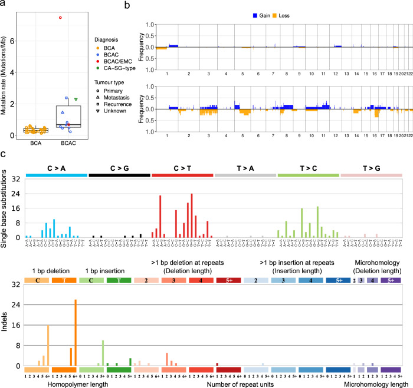Click the panel label 'b'
The image size is (413, 388).
(x=127, y=5)
